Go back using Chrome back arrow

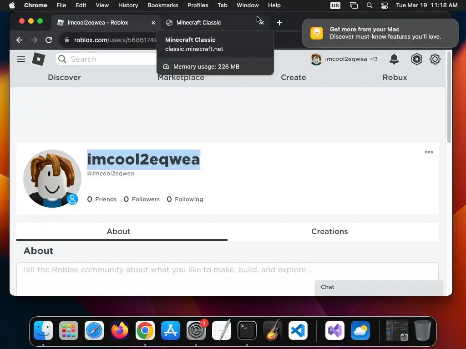click(20, 40)
